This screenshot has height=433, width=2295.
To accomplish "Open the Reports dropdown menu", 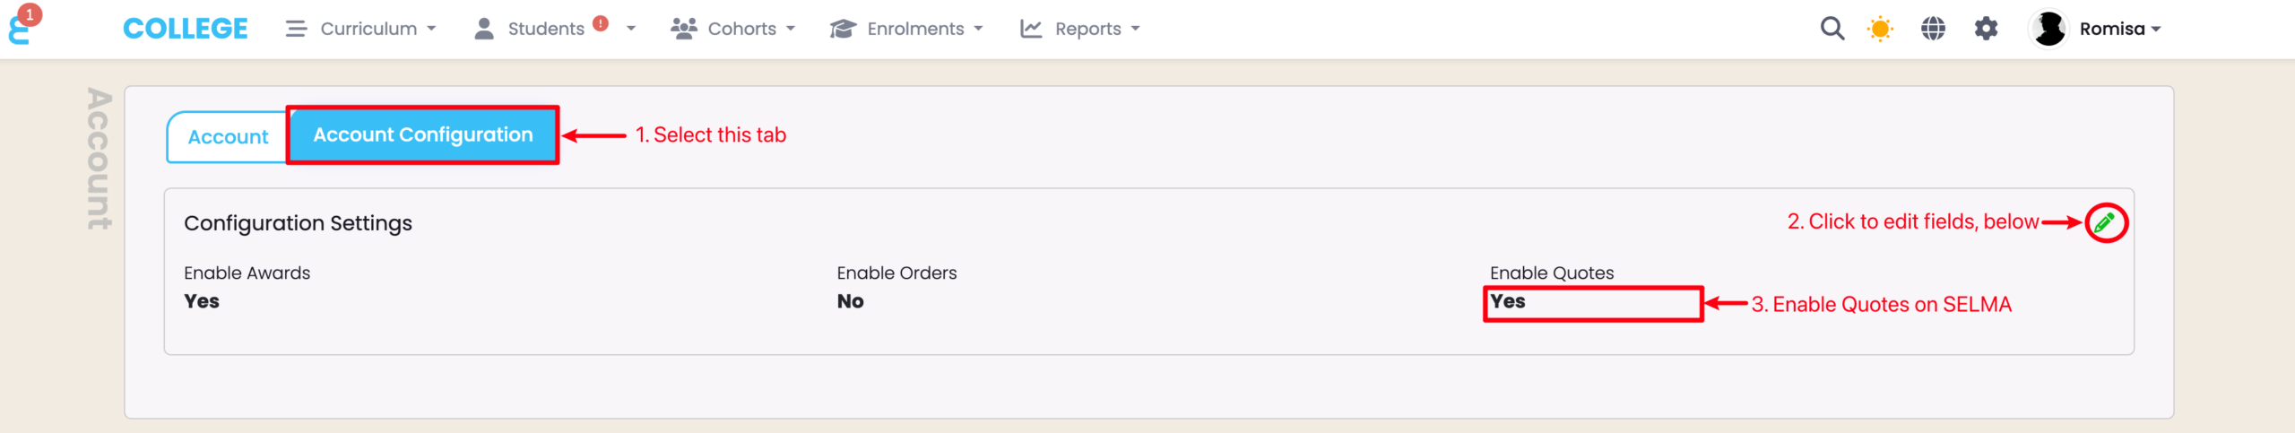I will click(1080, 29).
